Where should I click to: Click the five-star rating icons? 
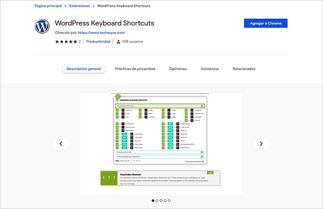[x=66, y=41]
